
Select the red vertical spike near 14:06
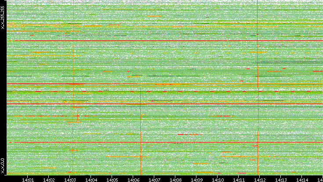141,131
